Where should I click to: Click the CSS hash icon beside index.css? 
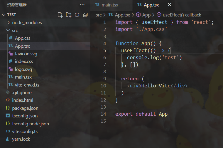coord(11,61)
